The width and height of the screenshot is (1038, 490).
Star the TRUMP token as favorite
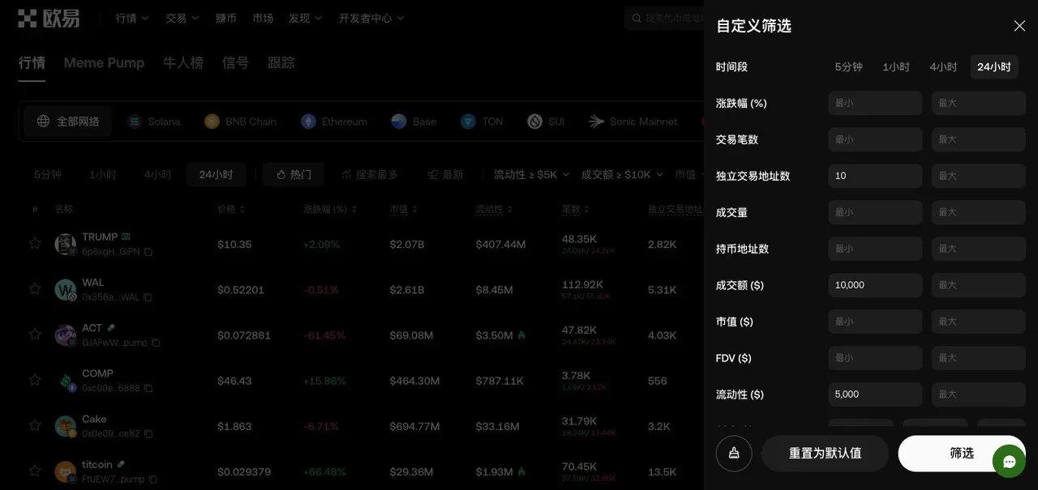pos(35,243)
